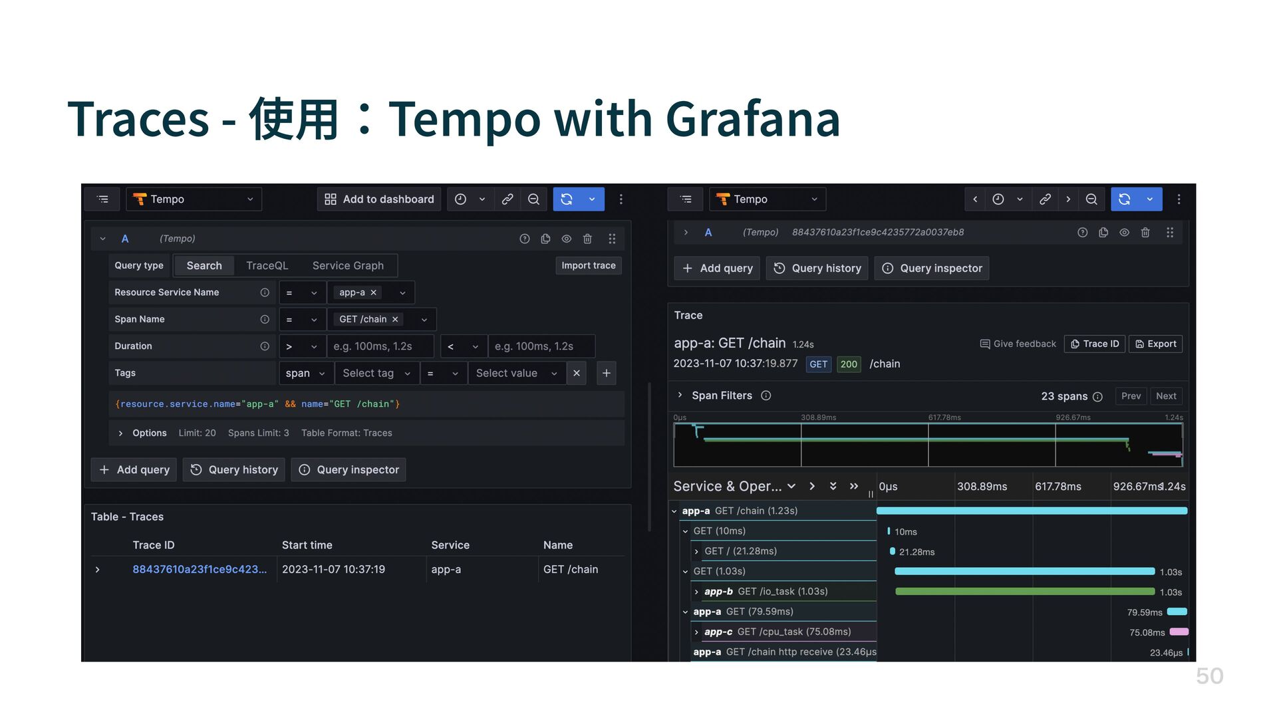This screenshot has width=1277, height=718.
Task: Clear the span tag filter row
Action: (x=577, y=374)
